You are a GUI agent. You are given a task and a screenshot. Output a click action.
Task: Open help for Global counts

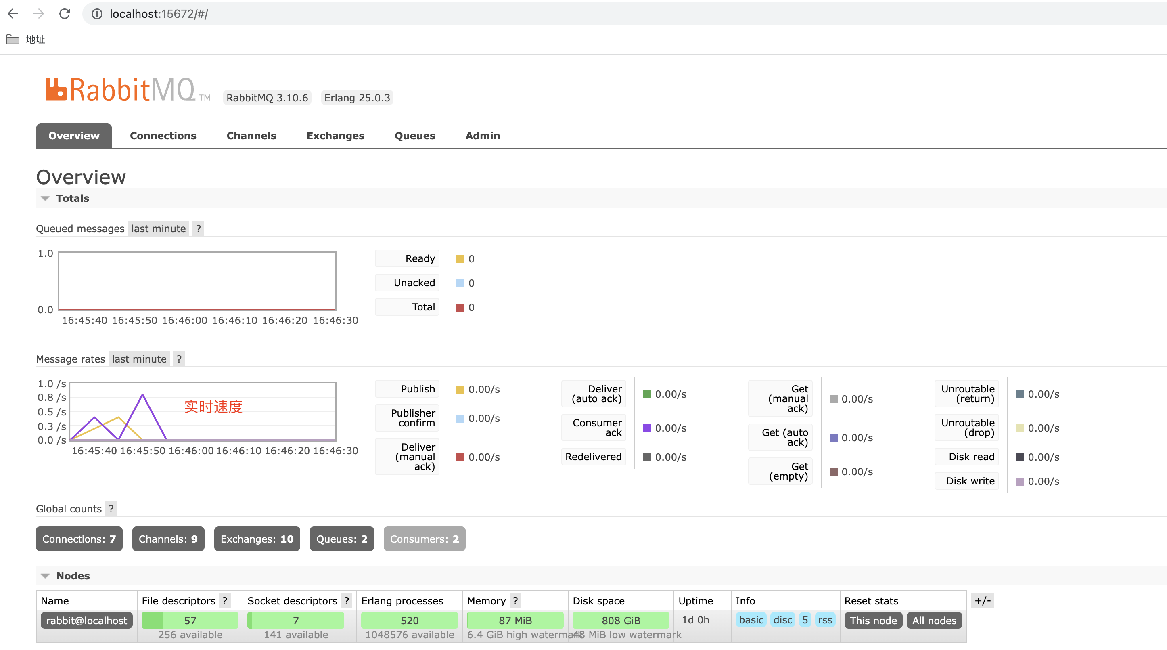(111, 509)
